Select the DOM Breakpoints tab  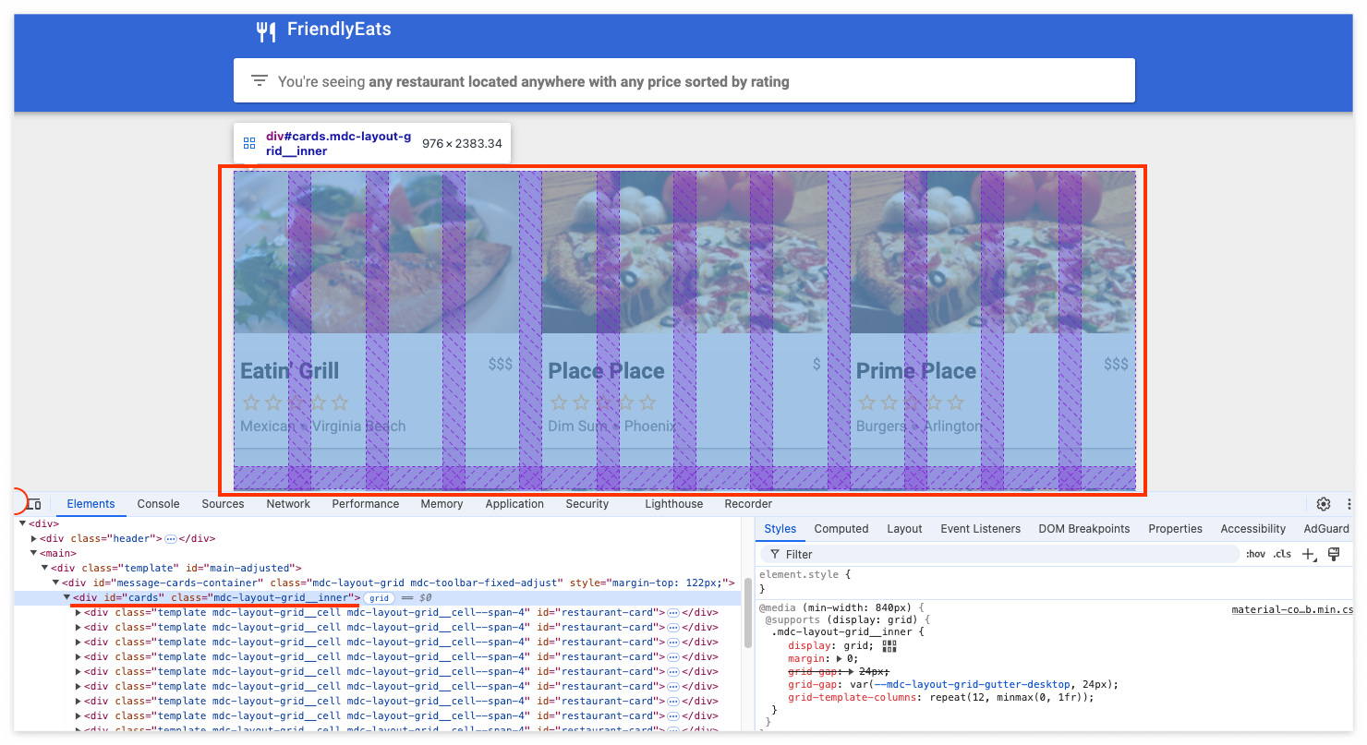[1084, 529]
